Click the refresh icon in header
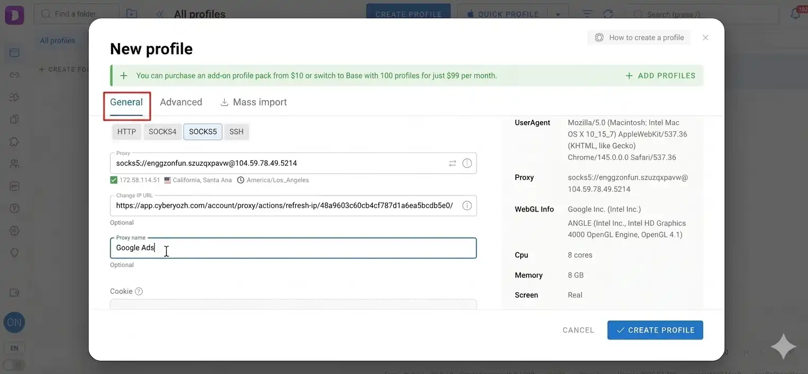This screenshot has height=374, width=808. tap(608, 14)
